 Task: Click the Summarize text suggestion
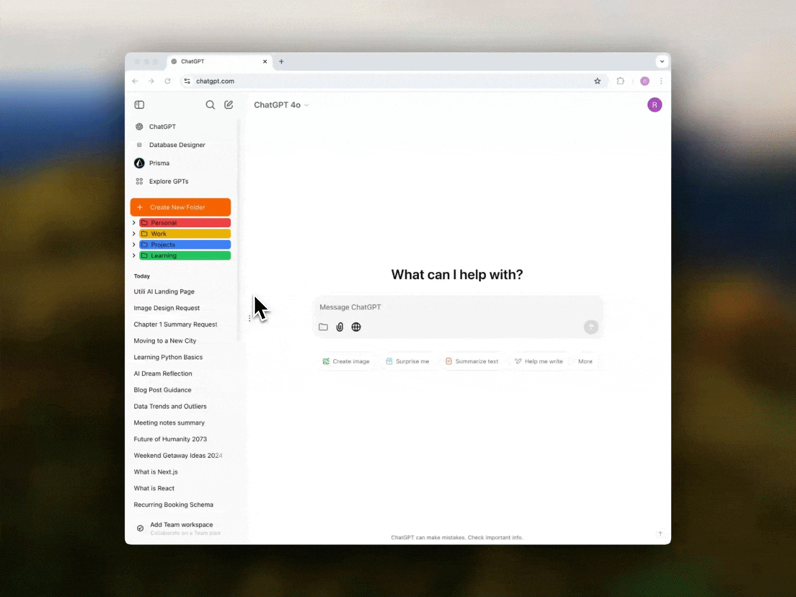(x=472, y=362)
